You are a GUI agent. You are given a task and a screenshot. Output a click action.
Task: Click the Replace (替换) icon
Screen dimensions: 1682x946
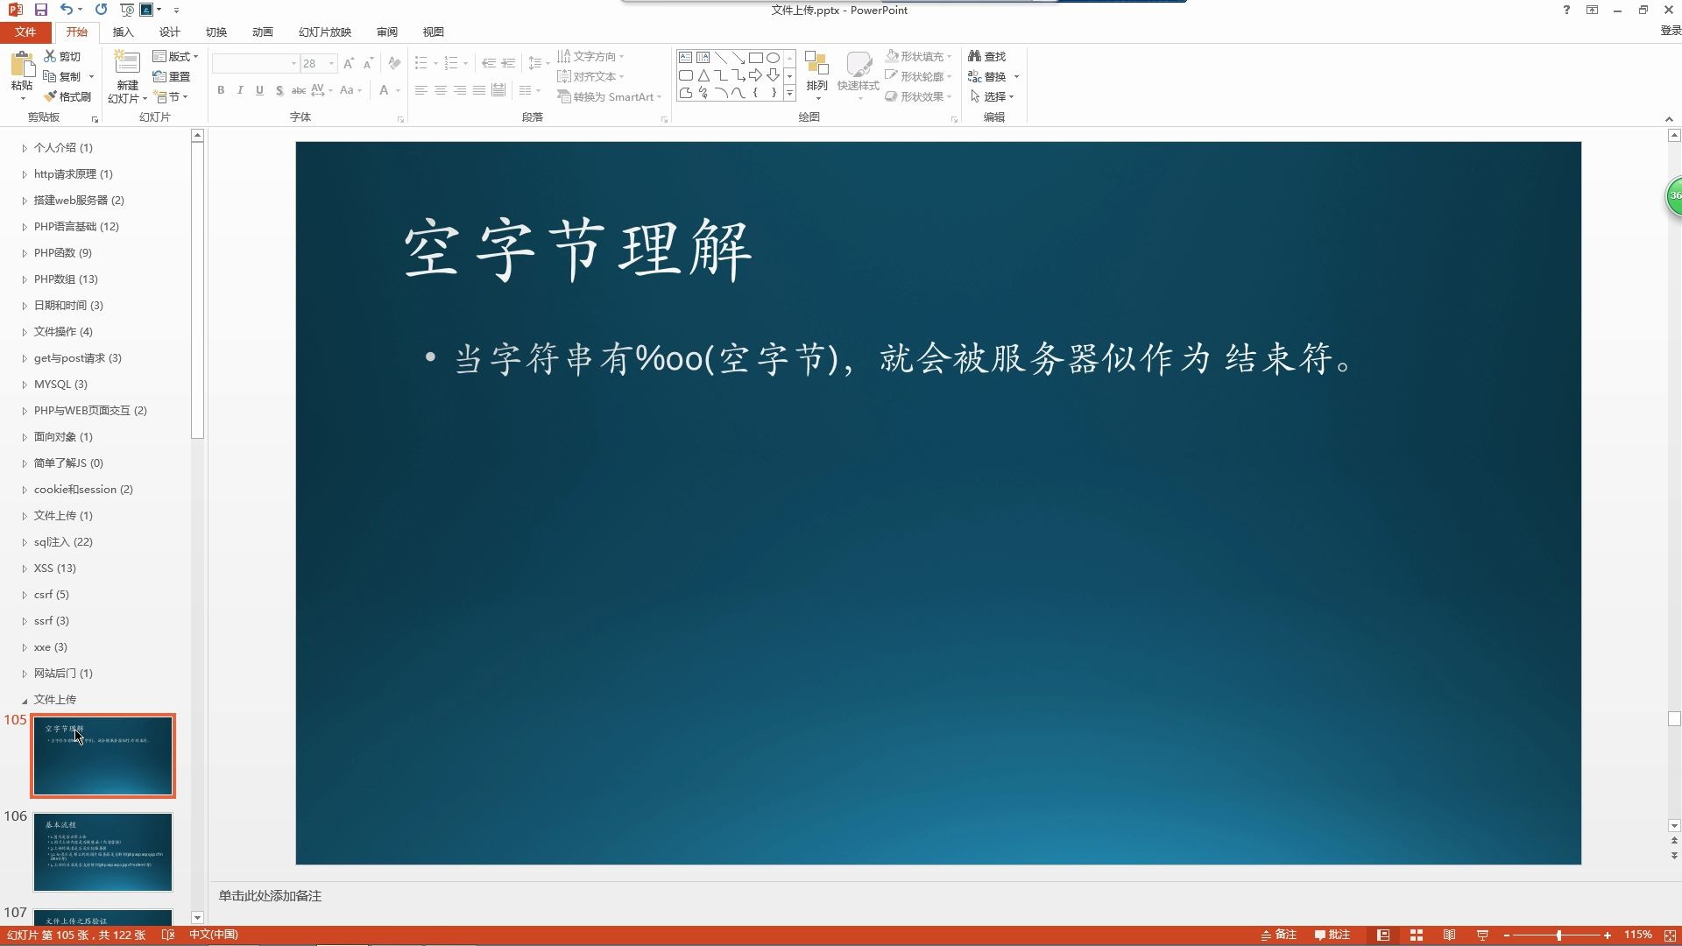point(991,76)
